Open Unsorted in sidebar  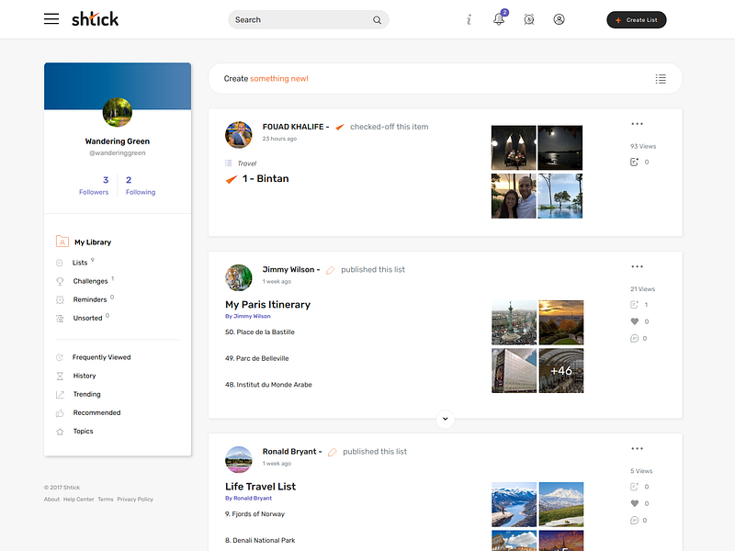pyautogui.click(x=87, y=318)
